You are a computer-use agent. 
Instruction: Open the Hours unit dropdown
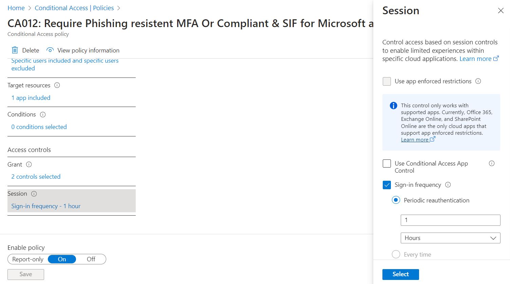pyautogui.click(x=450, y=238)
